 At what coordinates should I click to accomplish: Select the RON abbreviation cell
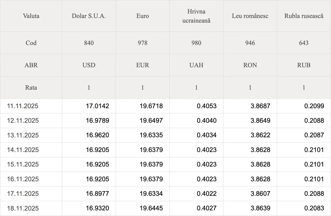[250, 65]
